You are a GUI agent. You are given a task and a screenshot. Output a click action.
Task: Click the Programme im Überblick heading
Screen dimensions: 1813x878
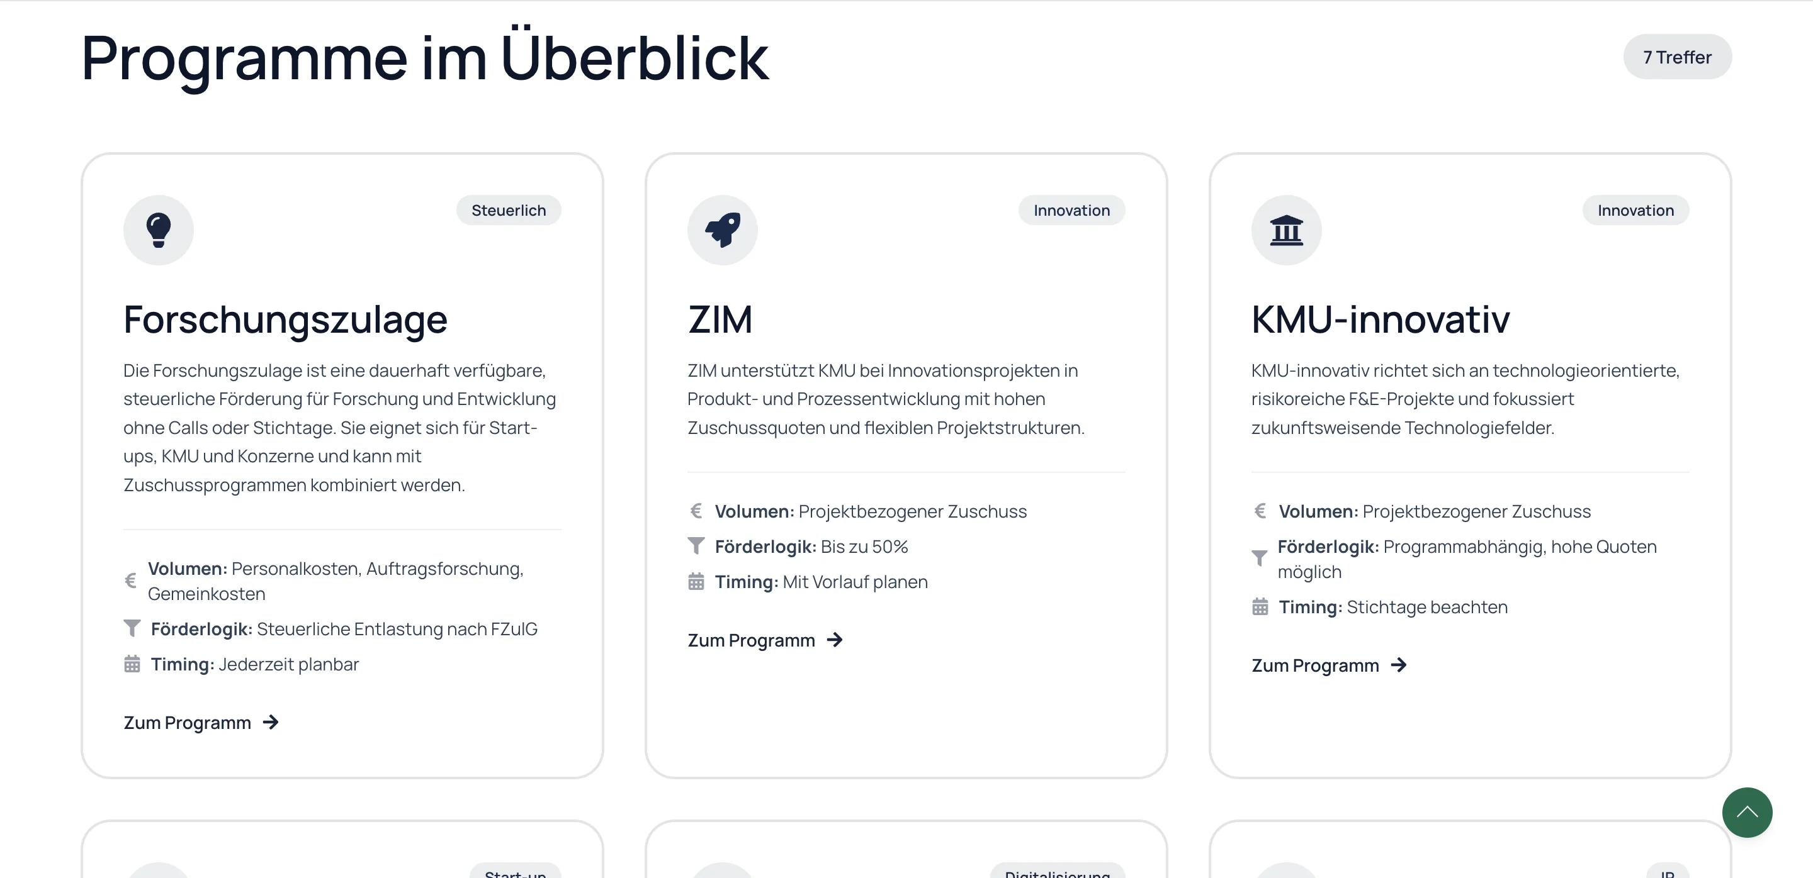pos(425,58)
